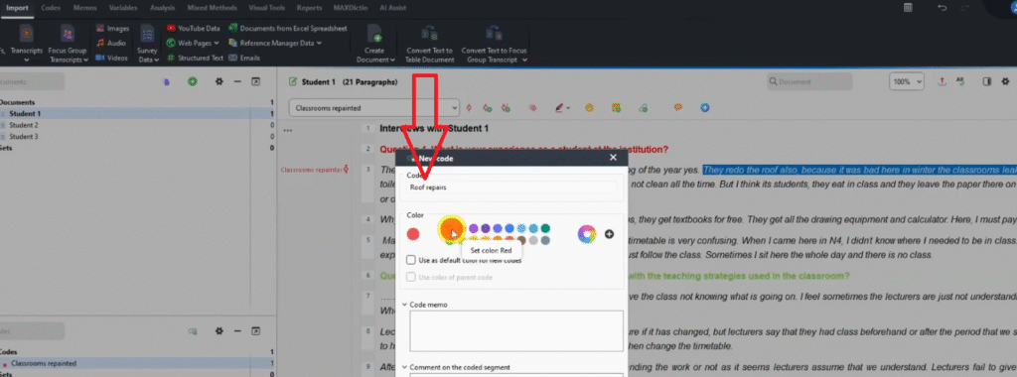1017x377 pixels.
Task: Open the Emails import option
Action: tap(244, 58)
